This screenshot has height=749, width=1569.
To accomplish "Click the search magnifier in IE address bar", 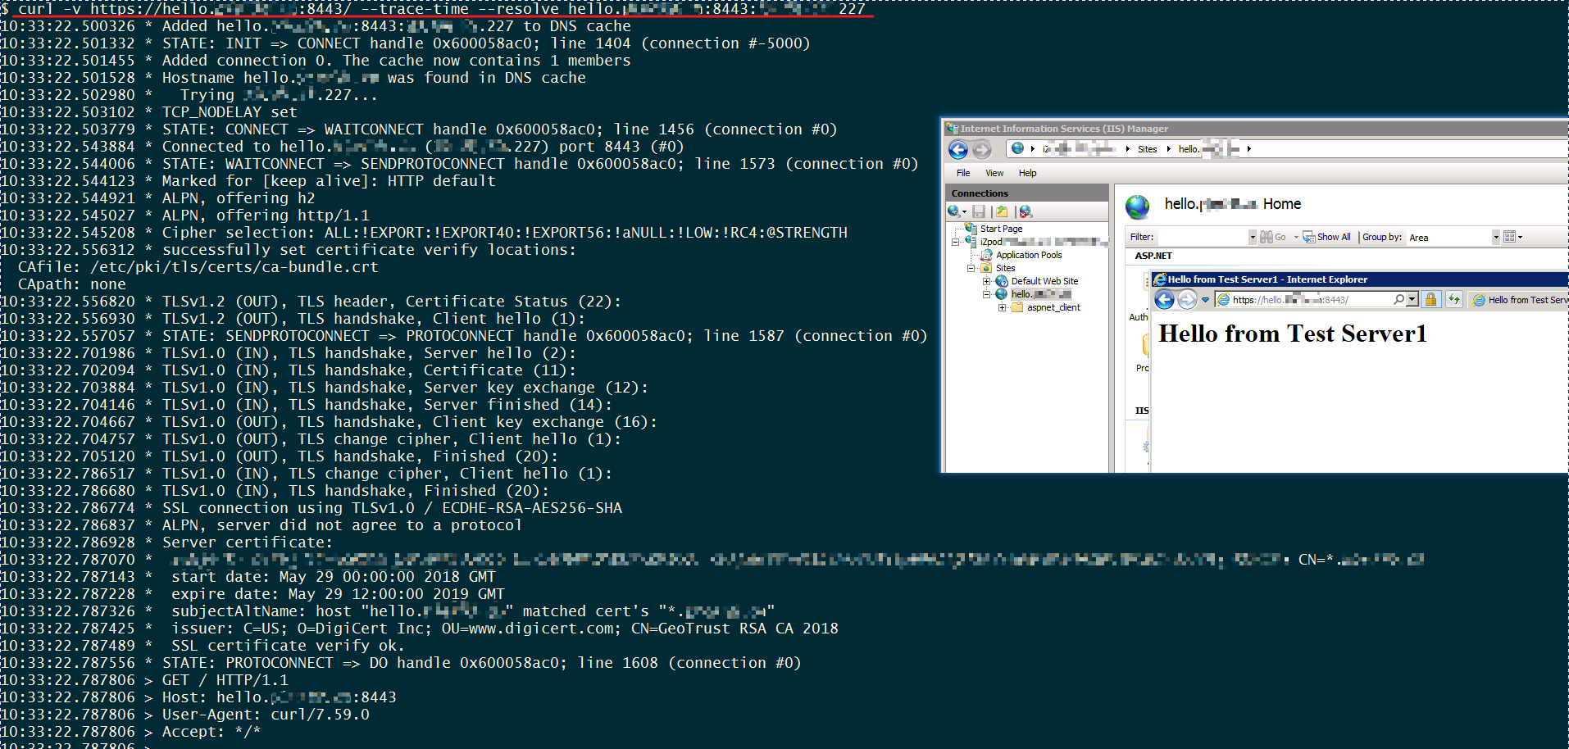I will (x=1398, y=299).
